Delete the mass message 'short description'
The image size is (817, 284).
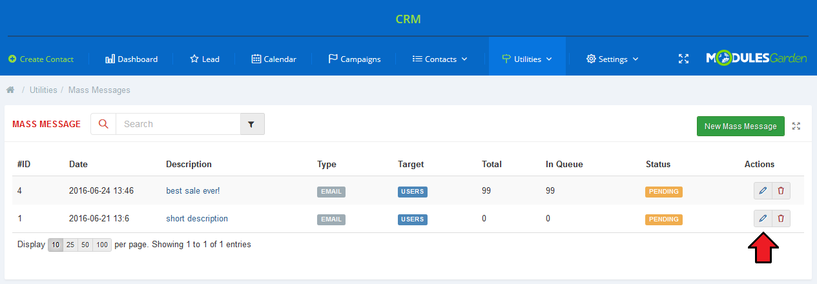click(x=781, y=219)
